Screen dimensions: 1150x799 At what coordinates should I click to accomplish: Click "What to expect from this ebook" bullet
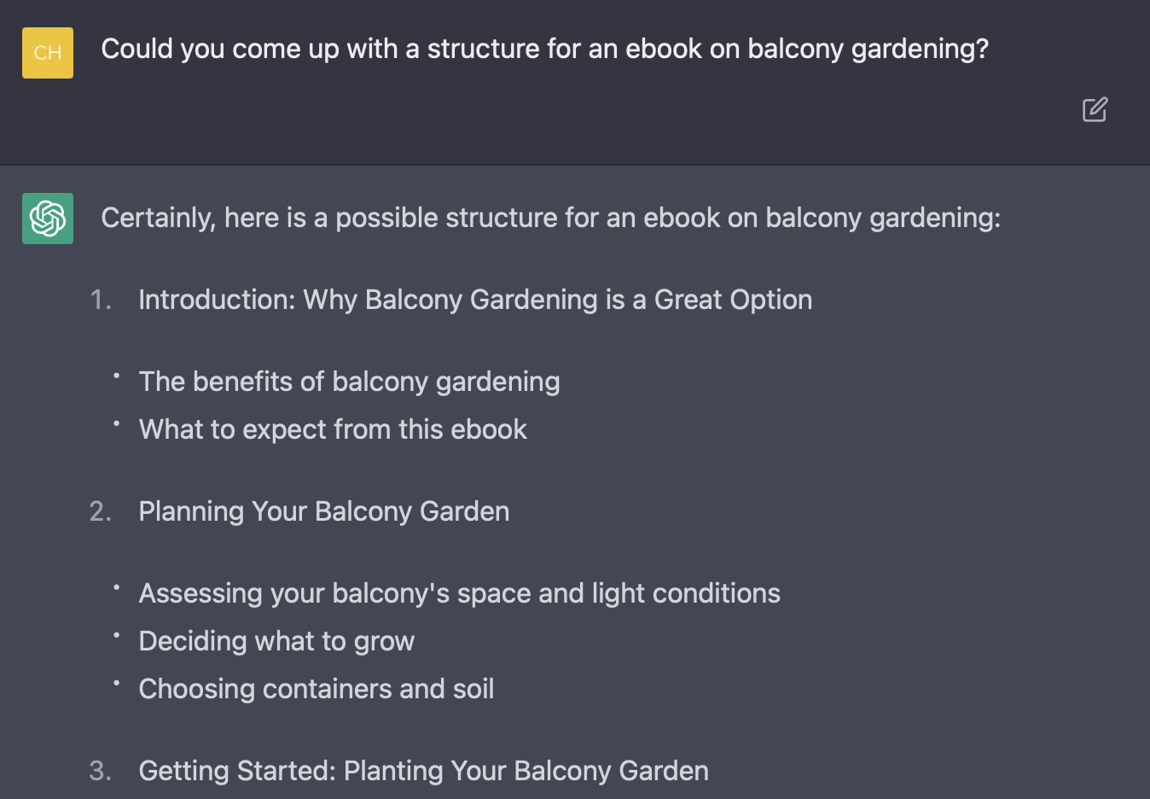(333, 429)
